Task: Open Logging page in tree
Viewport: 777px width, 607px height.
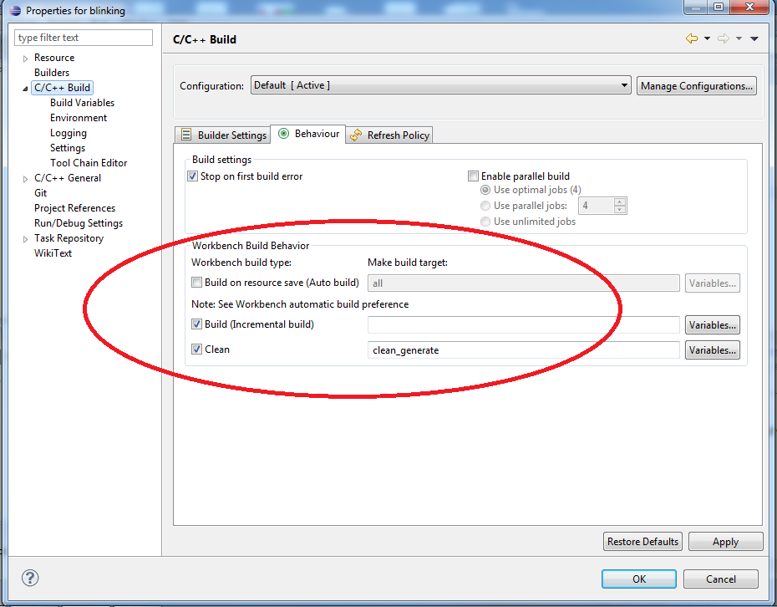Action: (x=69, y=133)
